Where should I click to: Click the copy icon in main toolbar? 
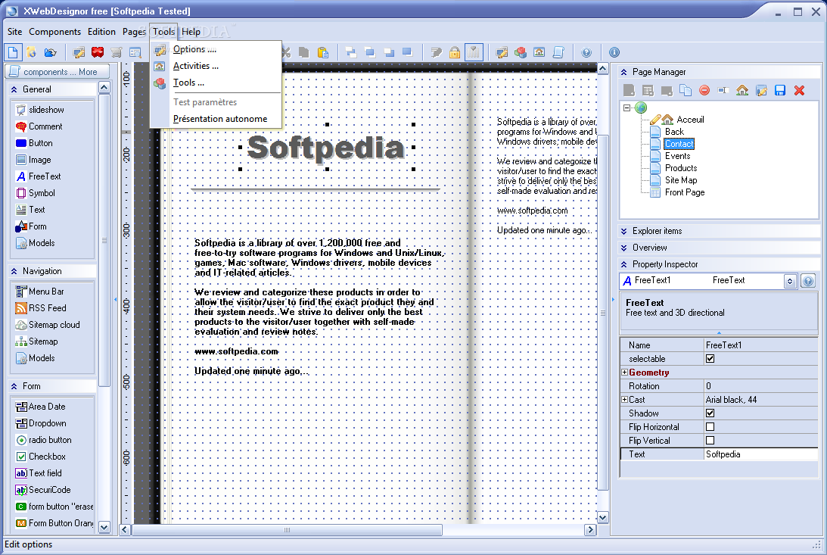(304, 52)
